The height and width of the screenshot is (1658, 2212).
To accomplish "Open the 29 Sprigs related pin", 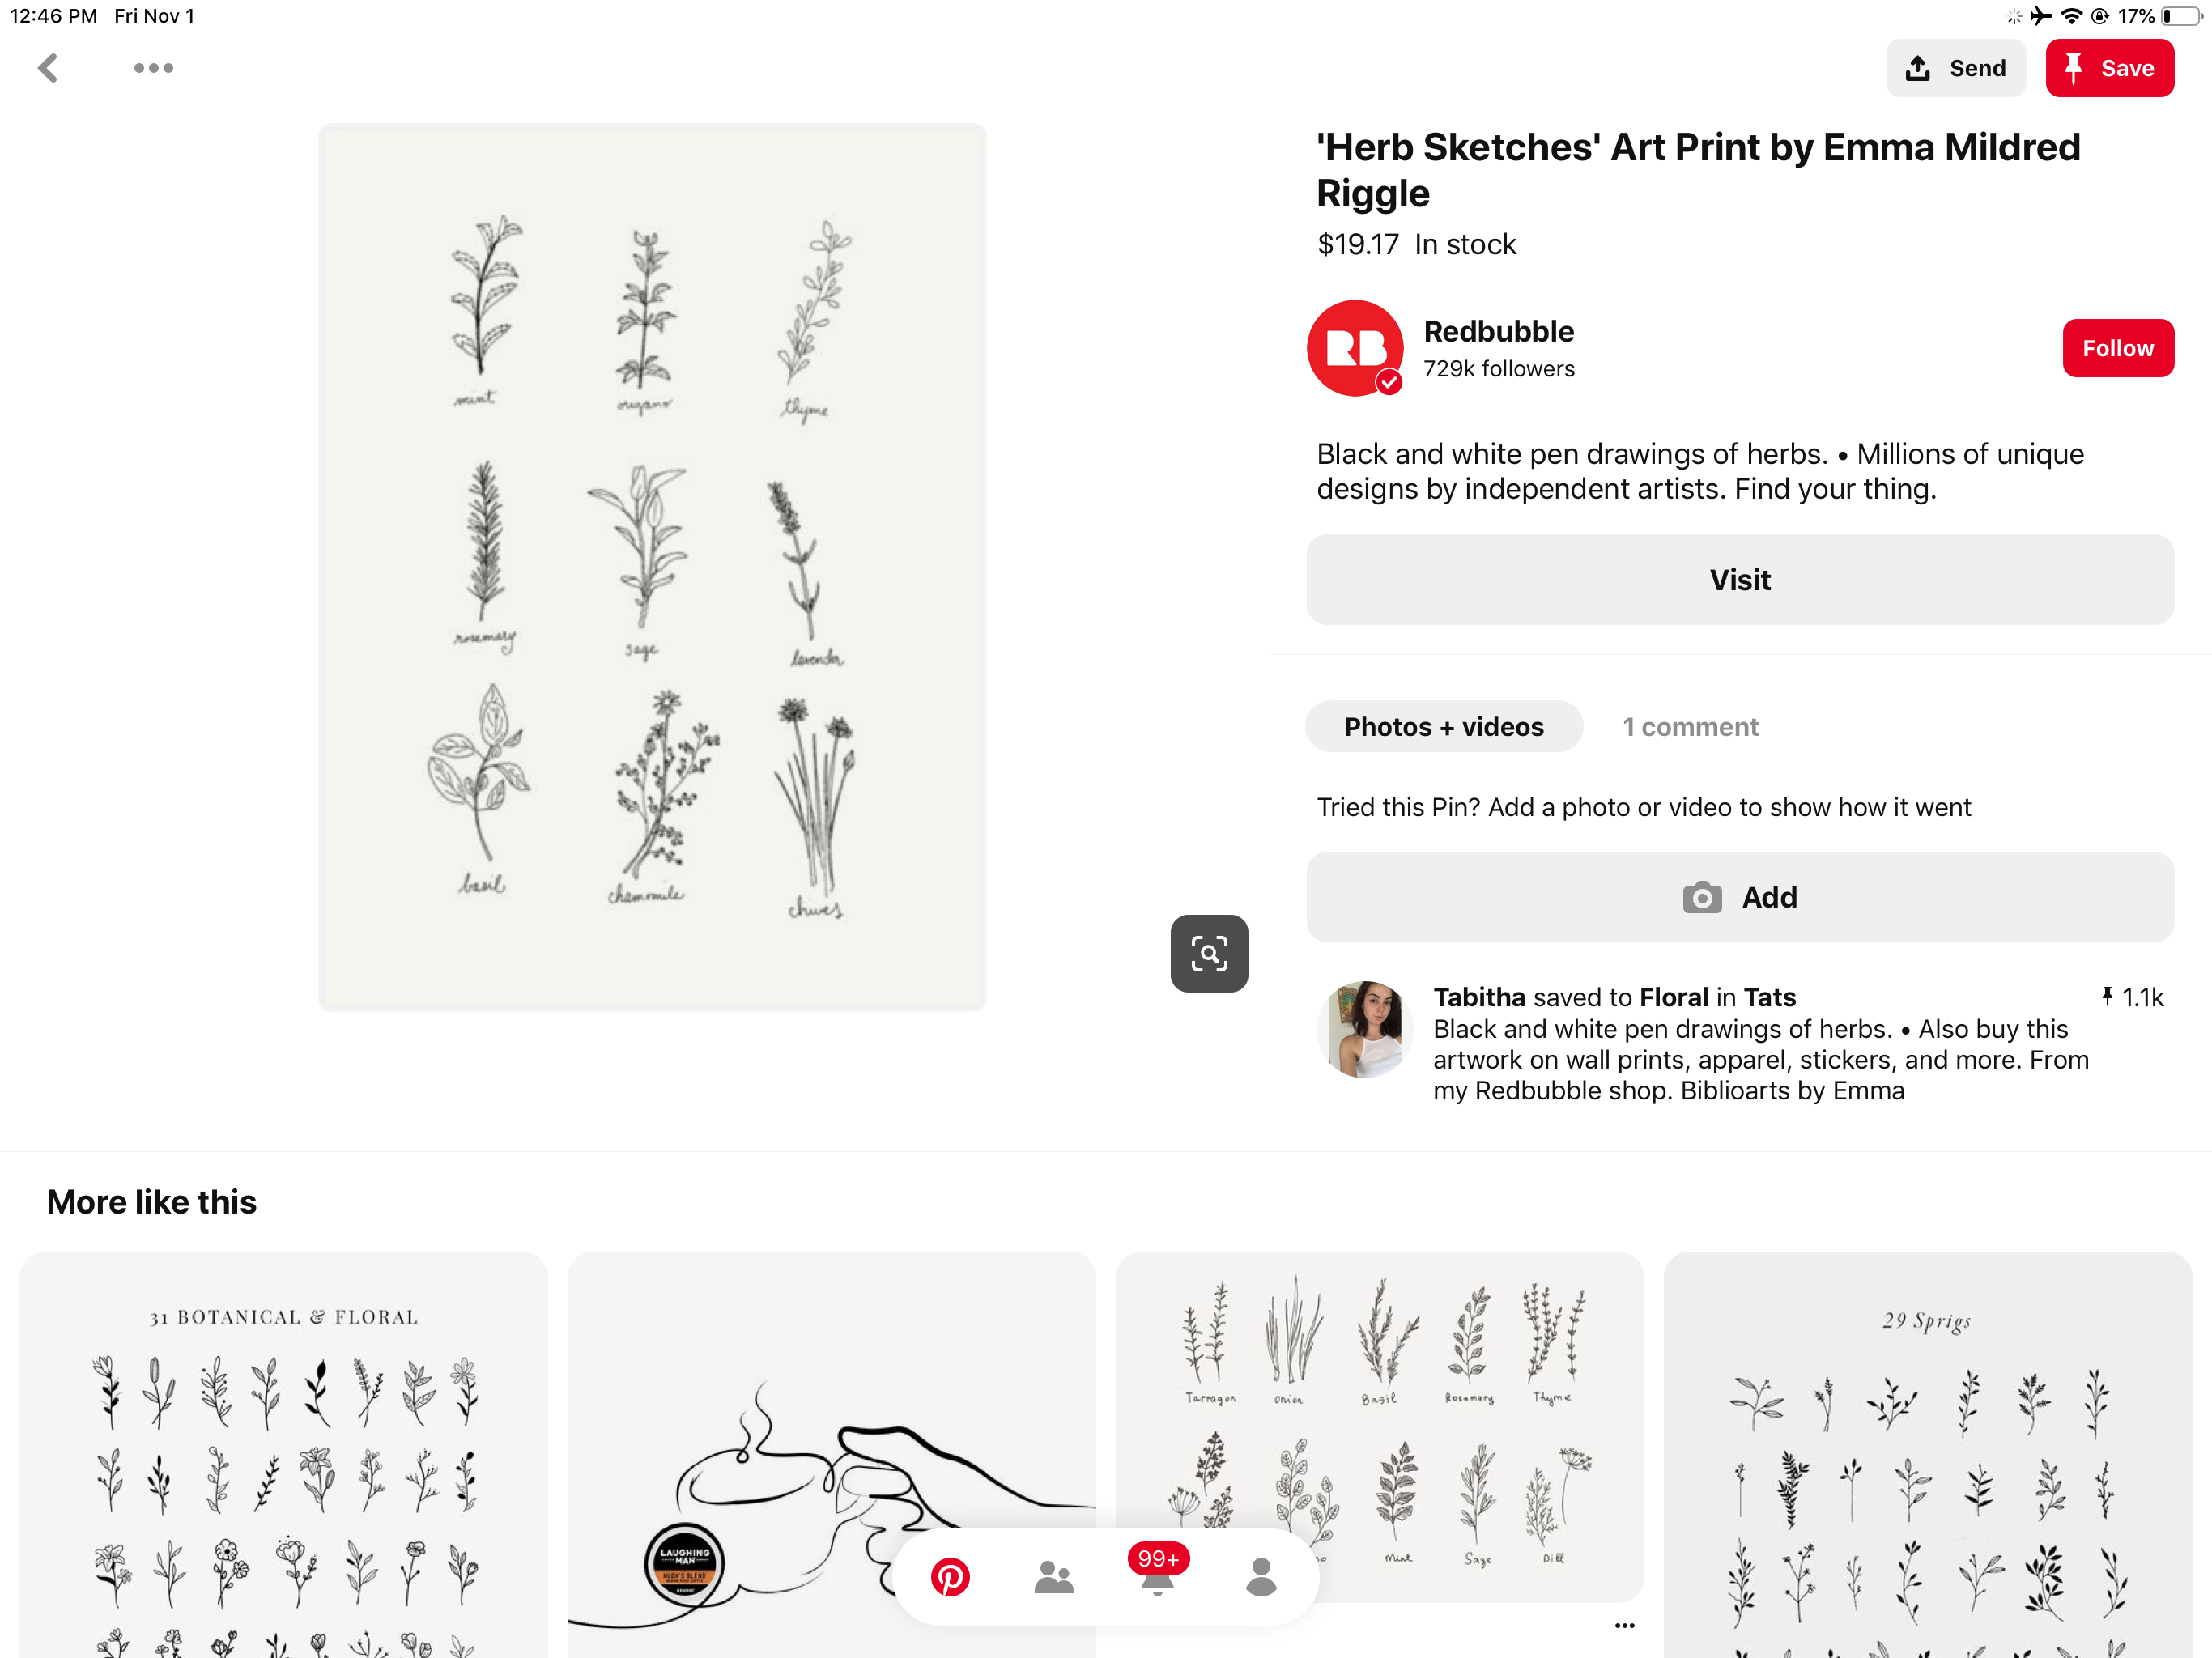I will [x=1927, y=1454].
